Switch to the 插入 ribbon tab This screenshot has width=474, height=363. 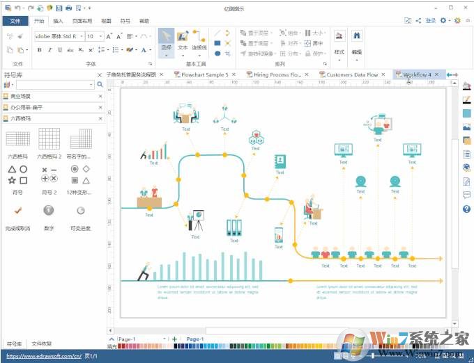click(58, 21)
